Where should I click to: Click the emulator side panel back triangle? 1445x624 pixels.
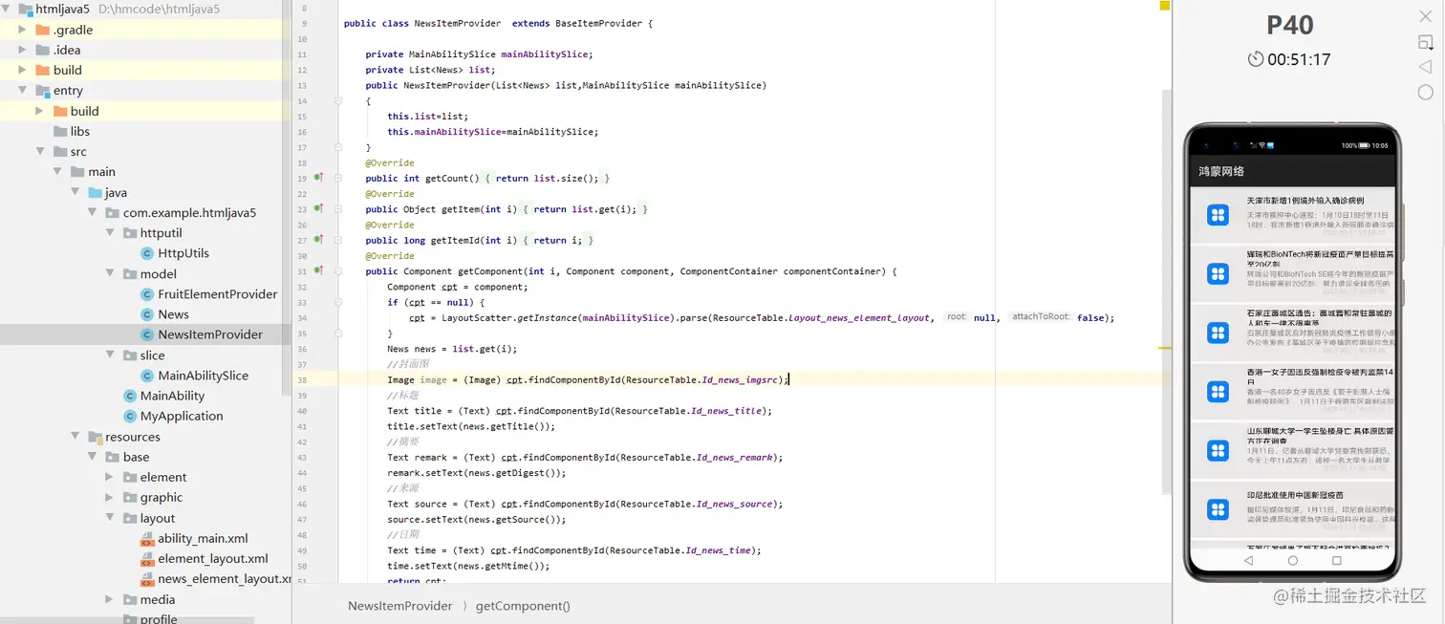click(1425, 67)
